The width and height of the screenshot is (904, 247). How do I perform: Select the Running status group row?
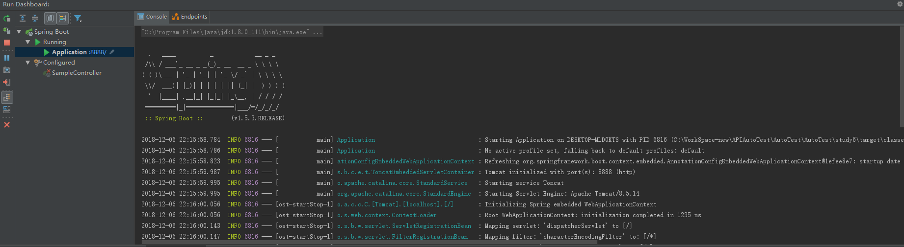coord(75,42)
